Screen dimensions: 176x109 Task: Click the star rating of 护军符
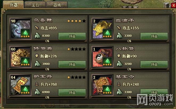pos(76,77)
